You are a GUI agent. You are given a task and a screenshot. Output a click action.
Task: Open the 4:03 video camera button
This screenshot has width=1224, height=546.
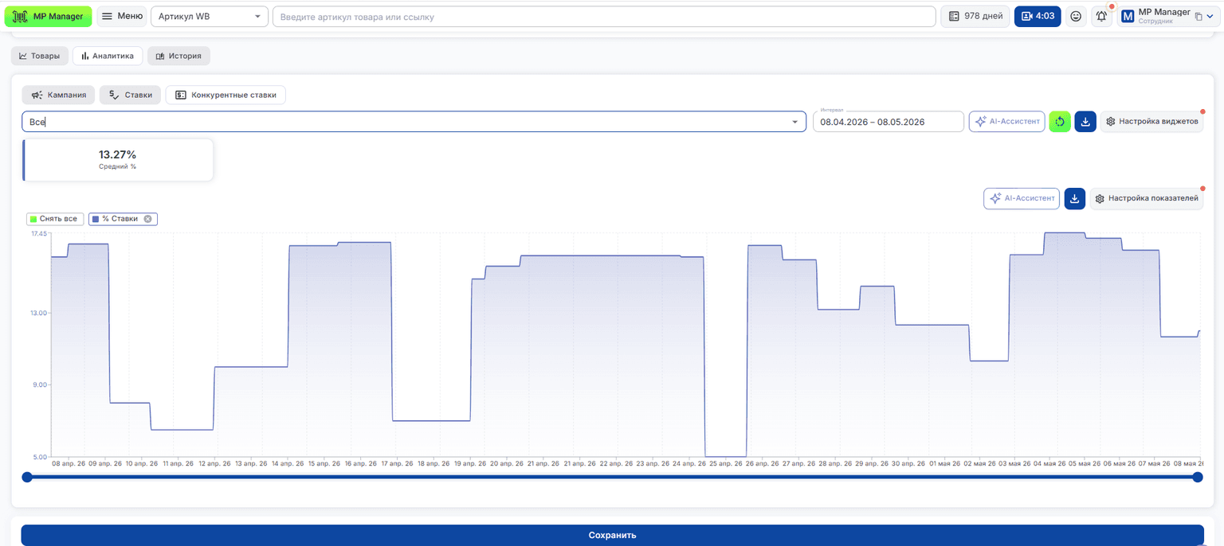(1038, 16)
